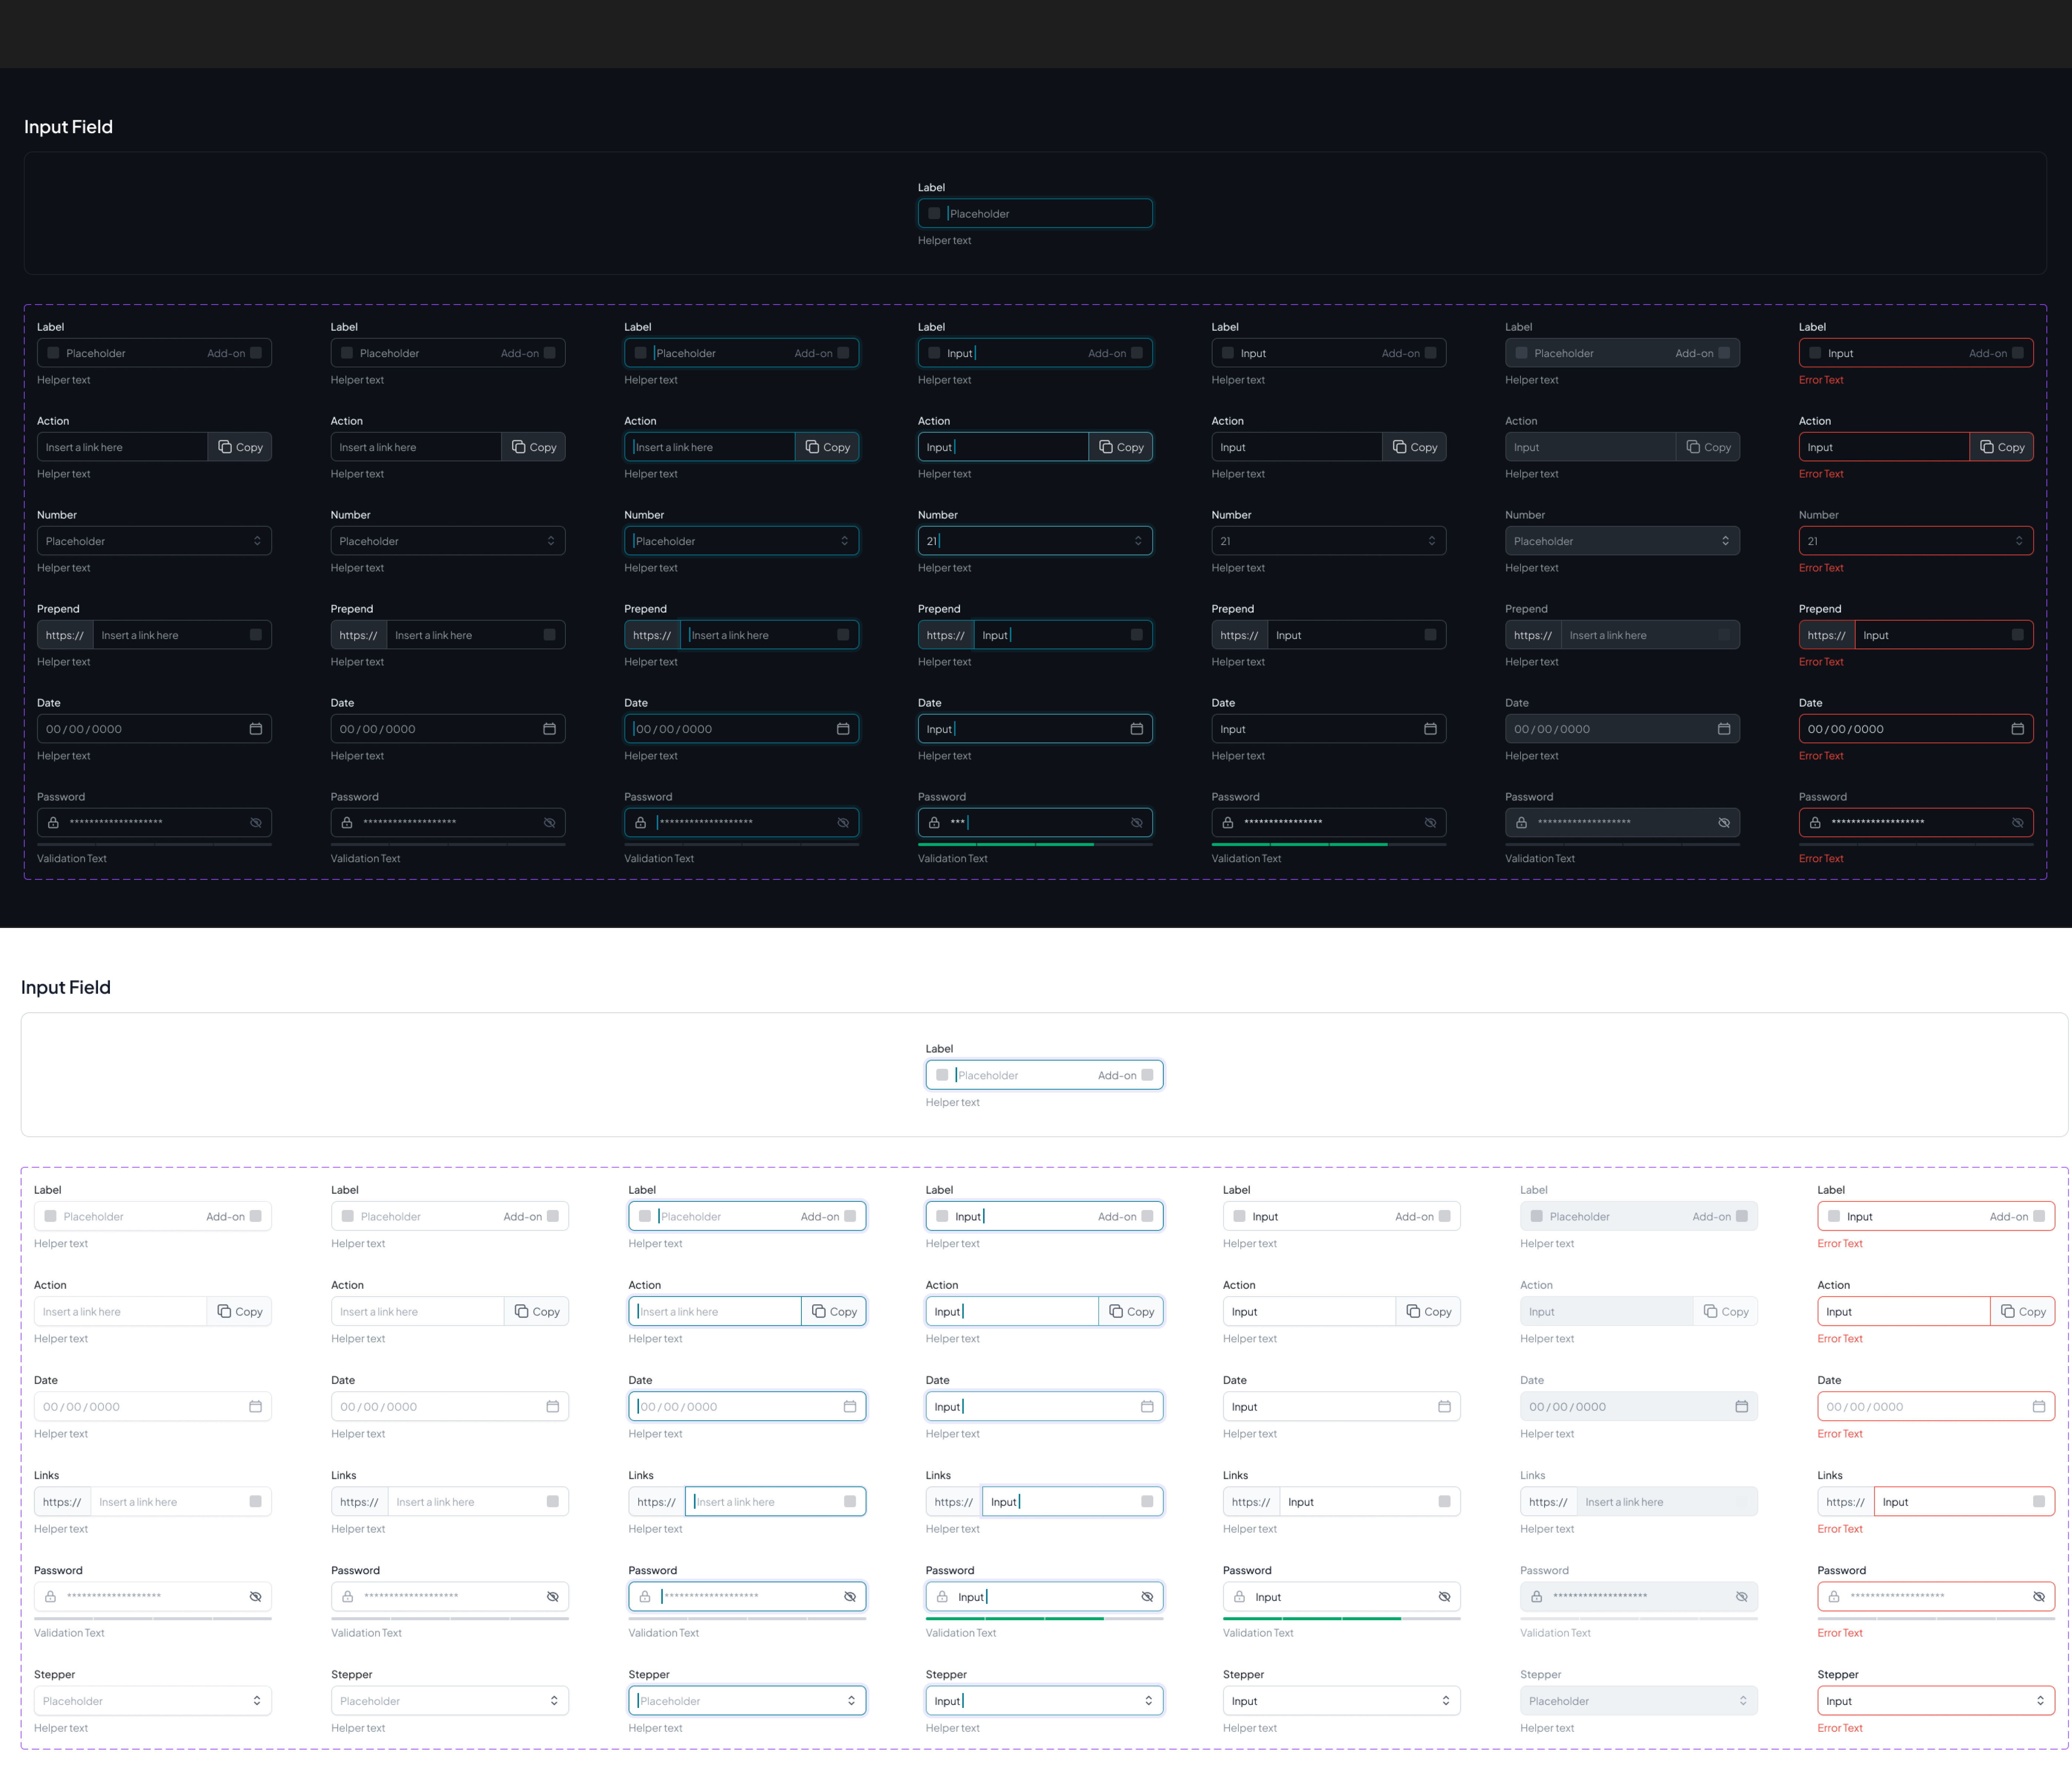Screen dimensions: 2072x1776
Task: Click into dark preview Placeholder input field
Action: pos(1035,213)
